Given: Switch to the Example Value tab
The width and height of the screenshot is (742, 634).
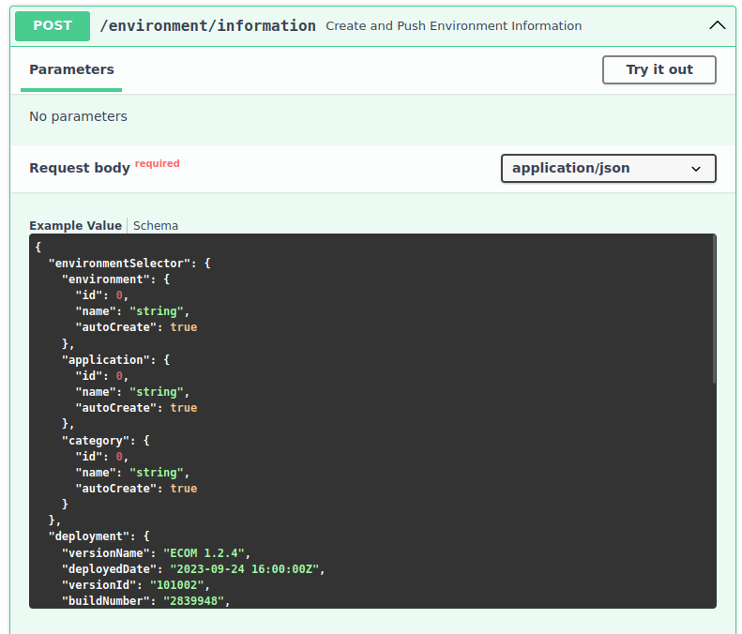Looking at the screenshot, I should tap(75, 225).
